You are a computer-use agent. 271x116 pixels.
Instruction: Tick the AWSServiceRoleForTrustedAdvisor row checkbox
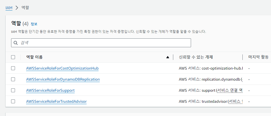click(13, 101)
